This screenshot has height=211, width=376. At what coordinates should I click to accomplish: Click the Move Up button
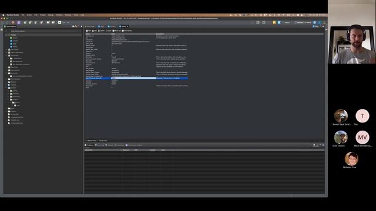(x=117, y=30)
